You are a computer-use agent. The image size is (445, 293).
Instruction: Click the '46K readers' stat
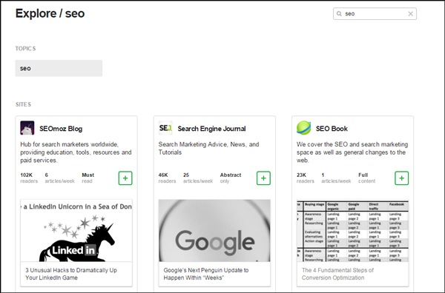click(167, 178)
